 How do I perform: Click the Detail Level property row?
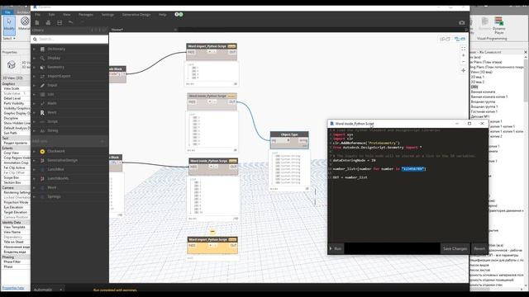[x=16, y=98]
